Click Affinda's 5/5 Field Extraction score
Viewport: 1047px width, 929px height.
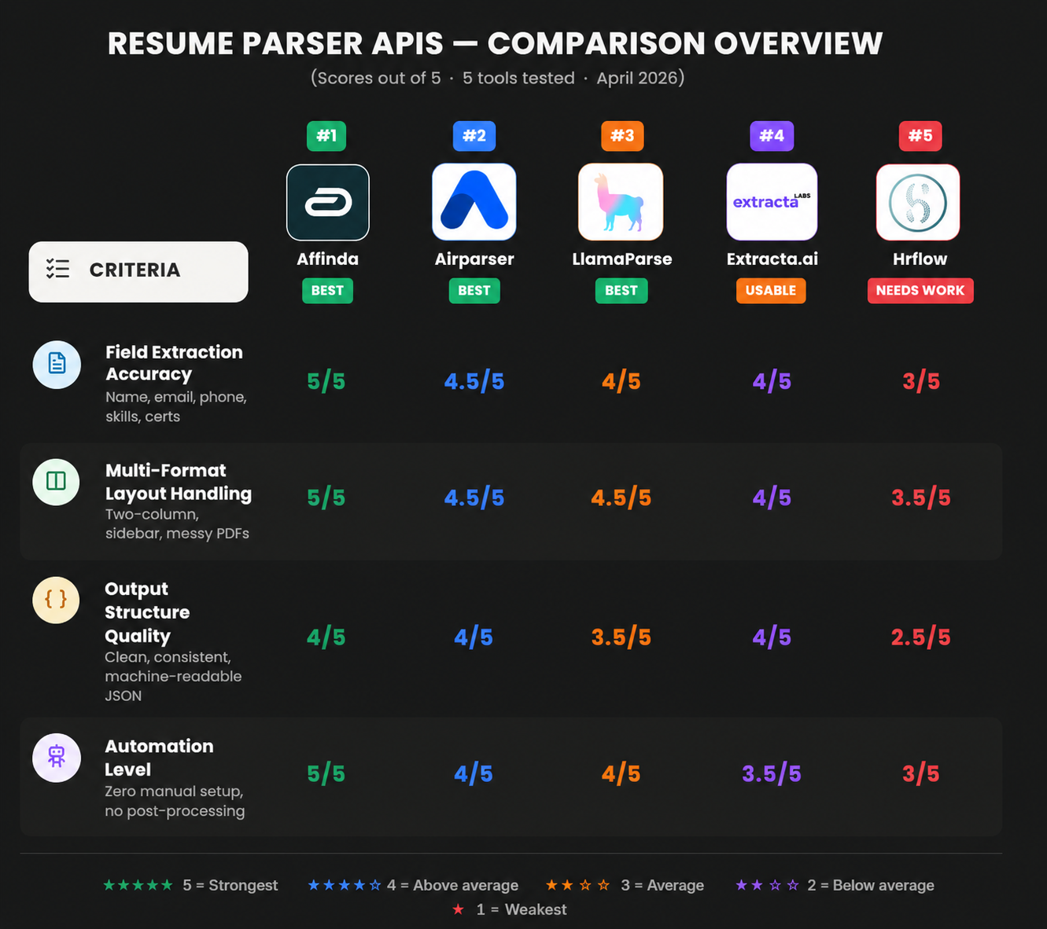[326, 382]
